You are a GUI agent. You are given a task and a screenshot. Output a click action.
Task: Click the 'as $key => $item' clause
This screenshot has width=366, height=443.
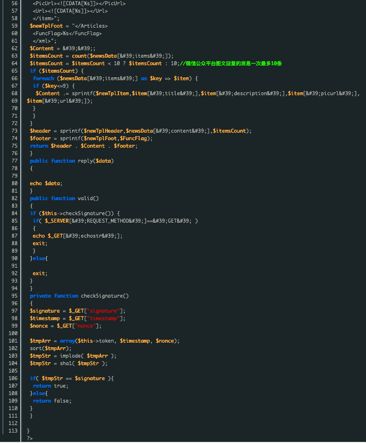[x=165, y=78]
